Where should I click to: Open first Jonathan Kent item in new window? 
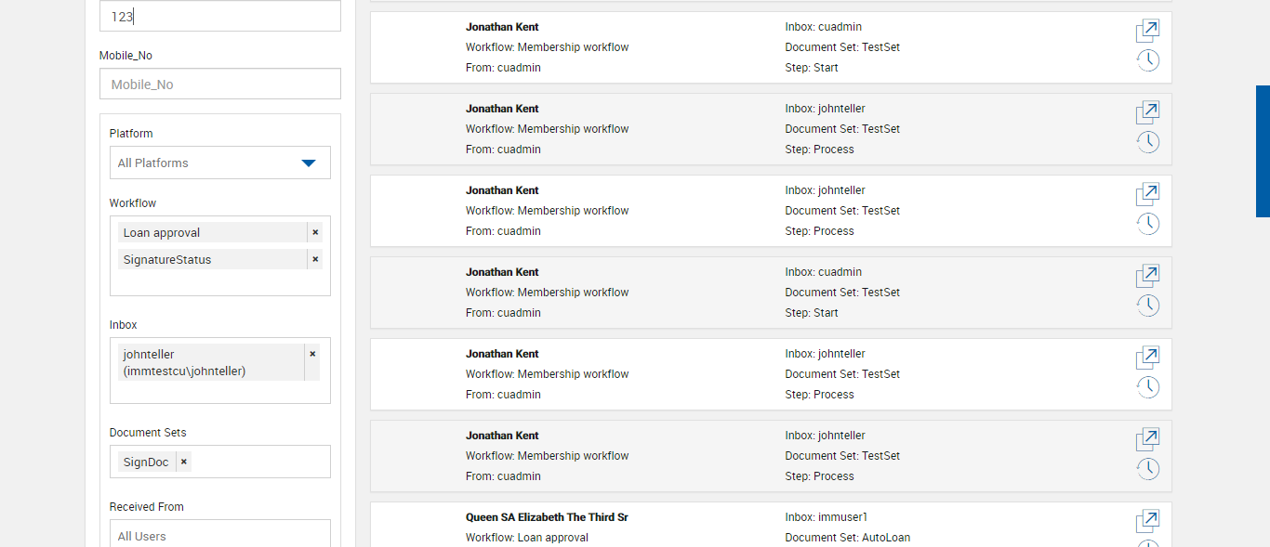point(1147,32)
